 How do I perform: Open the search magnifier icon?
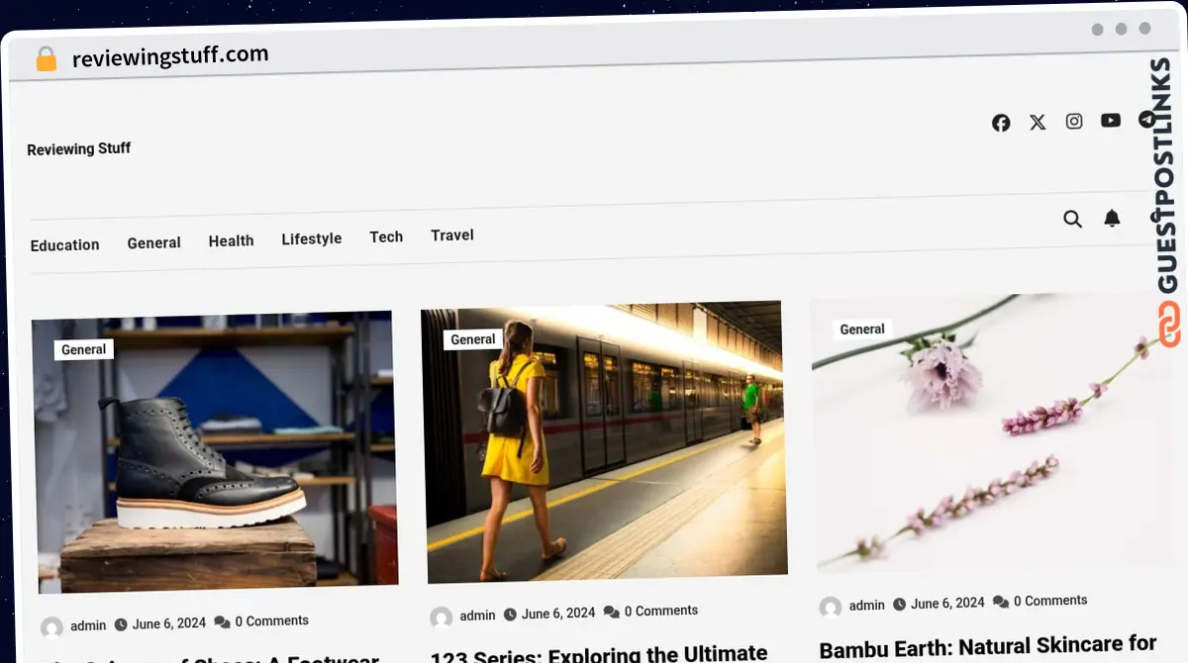tap(1072, 219)
